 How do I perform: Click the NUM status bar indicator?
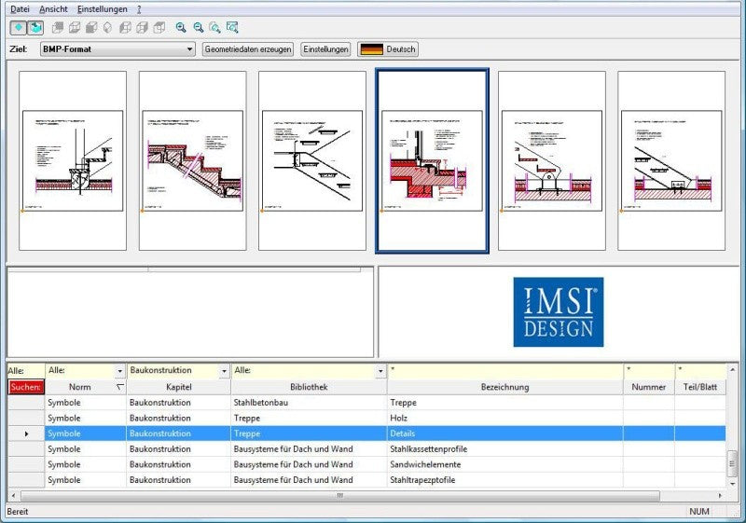[698, 512]
